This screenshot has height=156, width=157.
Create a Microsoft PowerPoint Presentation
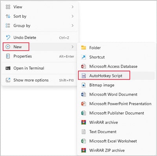point(116,104)
